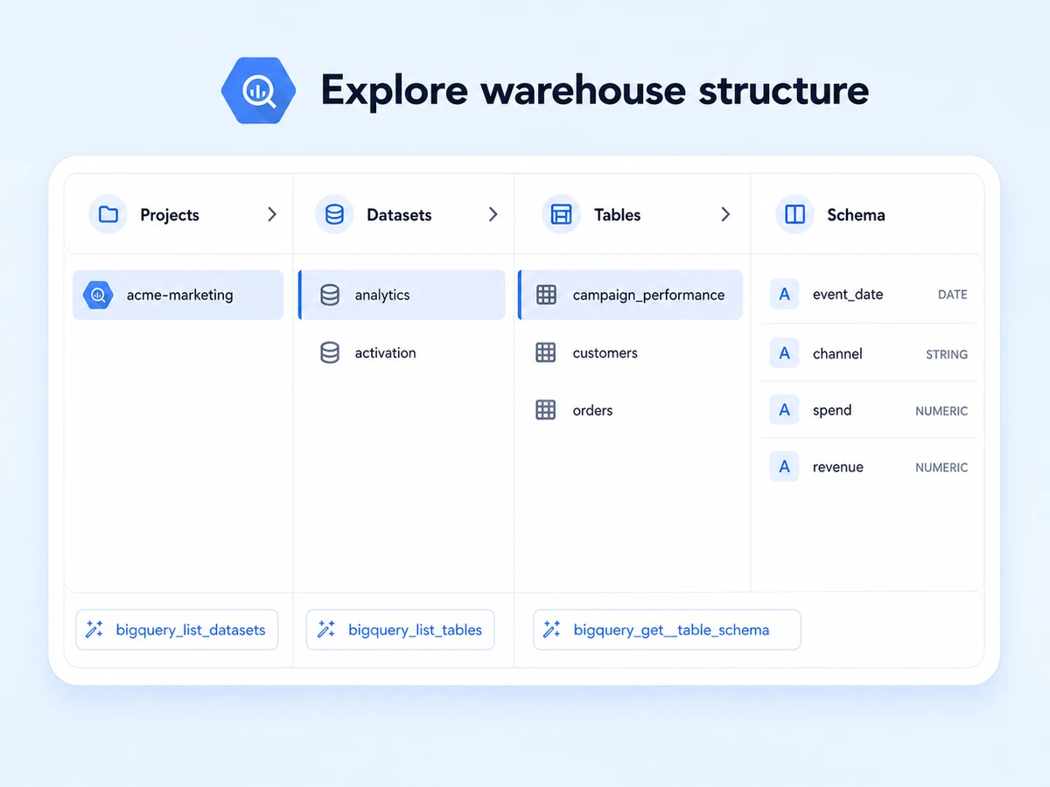Select the activation dataset
Viewport: 1050px width, 787px height.
tap(402, 352)
